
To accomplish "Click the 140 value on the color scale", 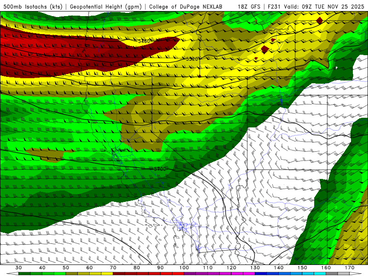I will (x=279, y=268).
